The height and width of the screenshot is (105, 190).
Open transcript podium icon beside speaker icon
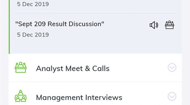(x=170, y=25)
